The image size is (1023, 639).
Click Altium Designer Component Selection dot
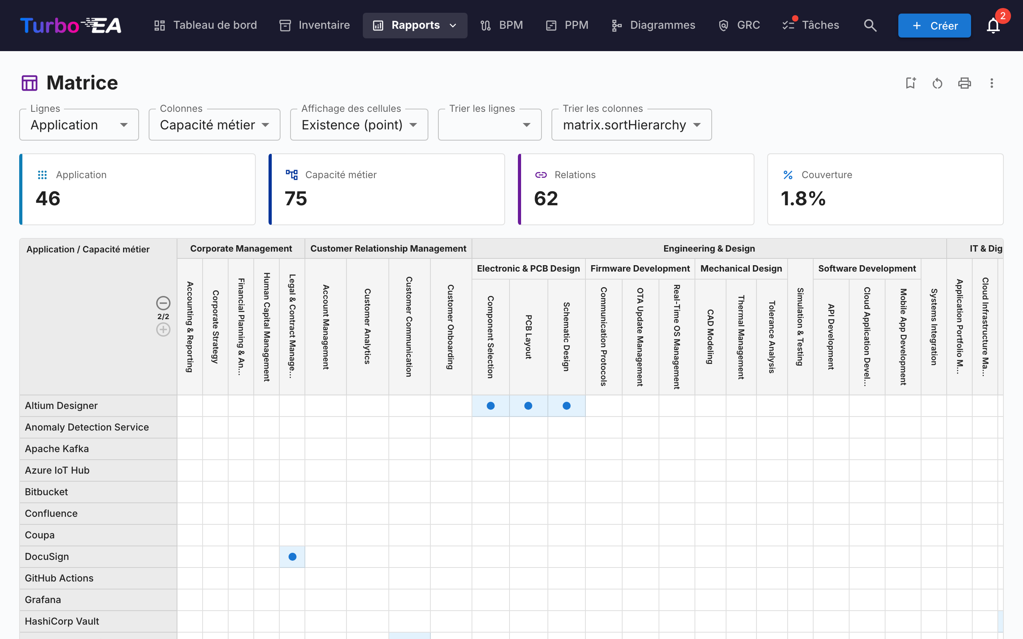coord(491,406)
